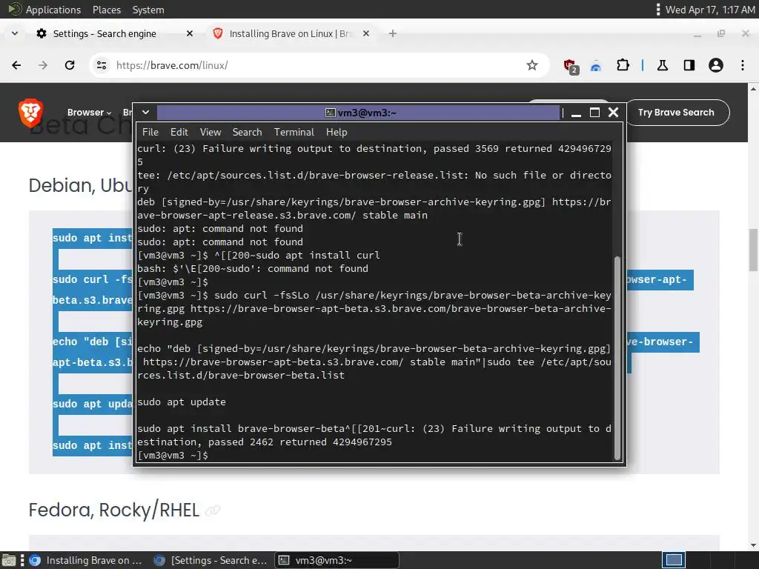Switch to Settings - Search taskbar item
The image size is (759, 569).
(211, 560)
